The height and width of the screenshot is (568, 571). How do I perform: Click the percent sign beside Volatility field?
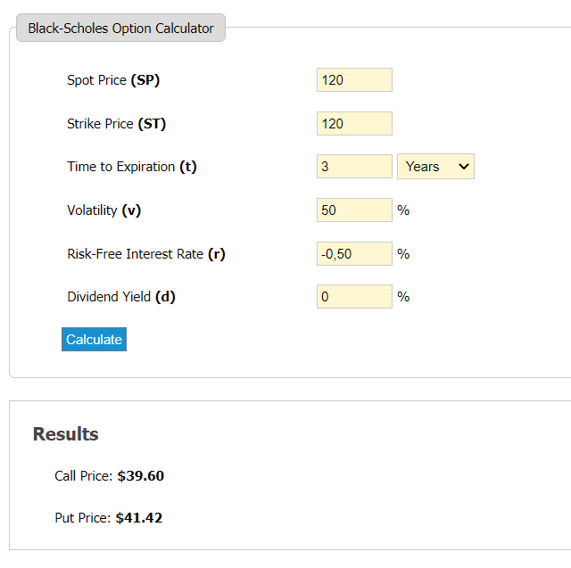pyautogui.click(x=403, y=210)
